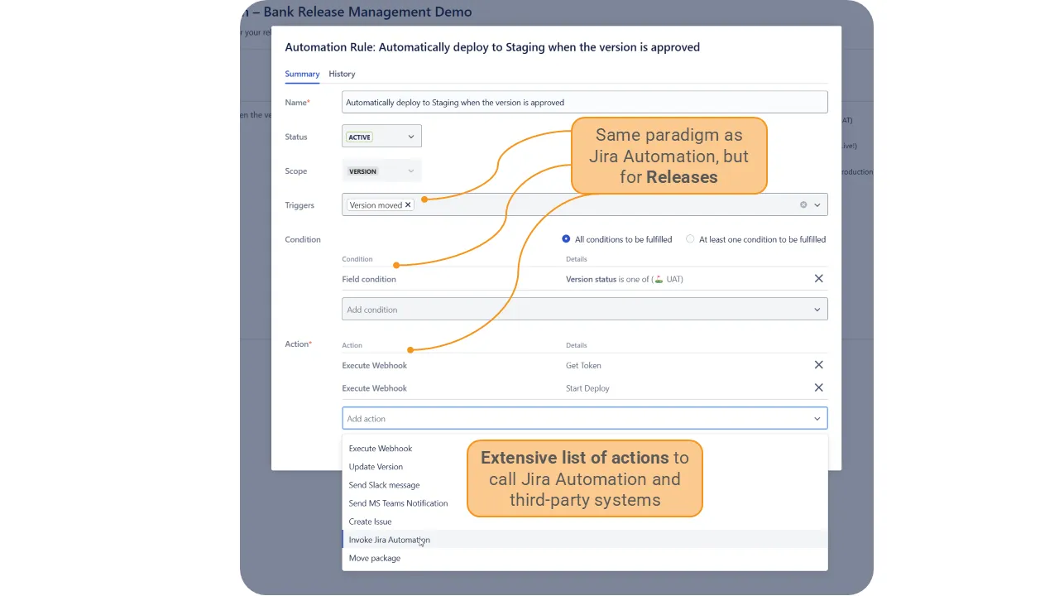Open the 'Add condition' dropdown
This screenshot has height=596, width=1059.
[x=584, y=309]
